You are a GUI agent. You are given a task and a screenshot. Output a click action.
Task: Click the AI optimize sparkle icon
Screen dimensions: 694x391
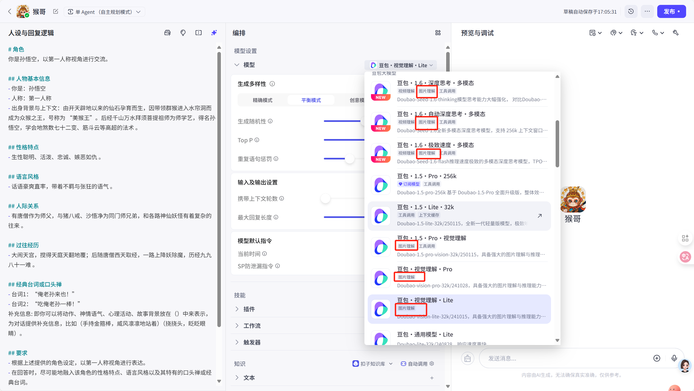(x=214, y=33)
